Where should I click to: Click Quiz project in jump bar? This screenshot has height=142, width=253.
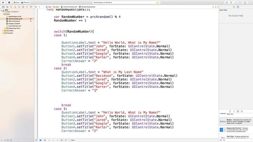[49, 7]
